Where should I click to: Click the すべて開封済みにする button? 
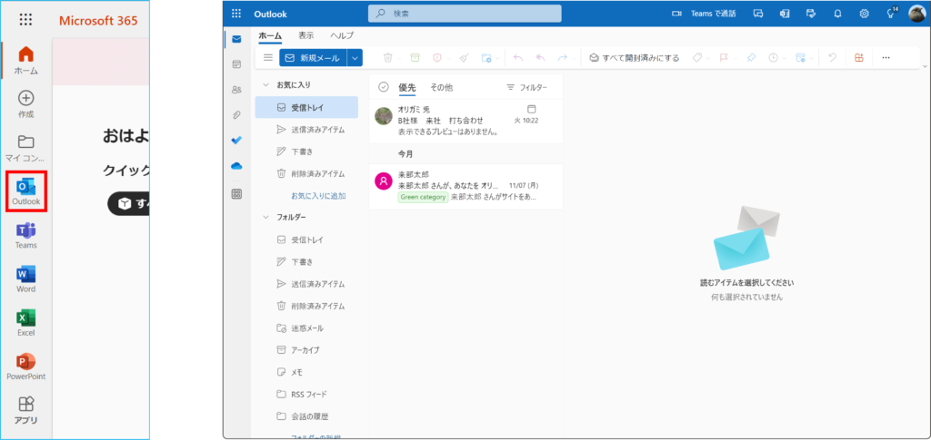point(635,57)
